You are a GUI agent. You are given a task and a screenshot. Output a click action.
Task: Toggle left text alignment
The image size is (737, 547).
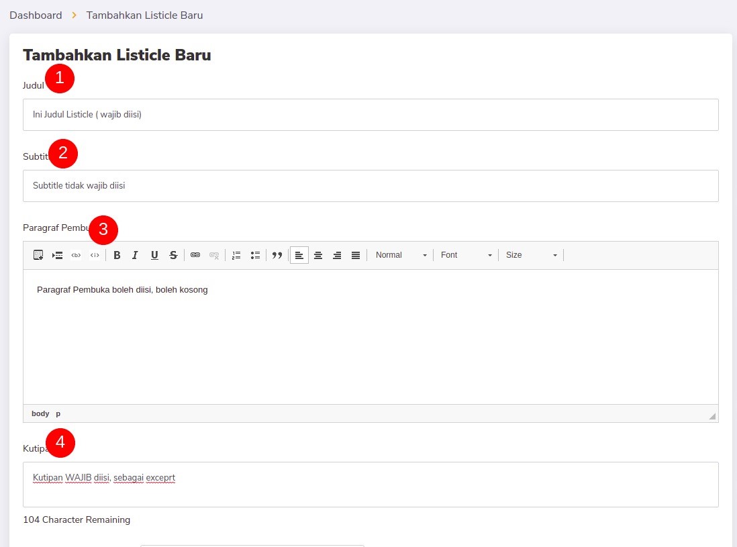pos(299,255)
